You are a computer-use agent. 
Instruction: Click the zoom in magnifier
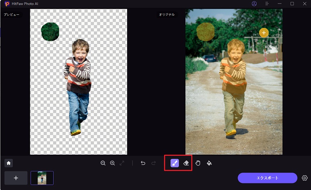pos(112,163)
